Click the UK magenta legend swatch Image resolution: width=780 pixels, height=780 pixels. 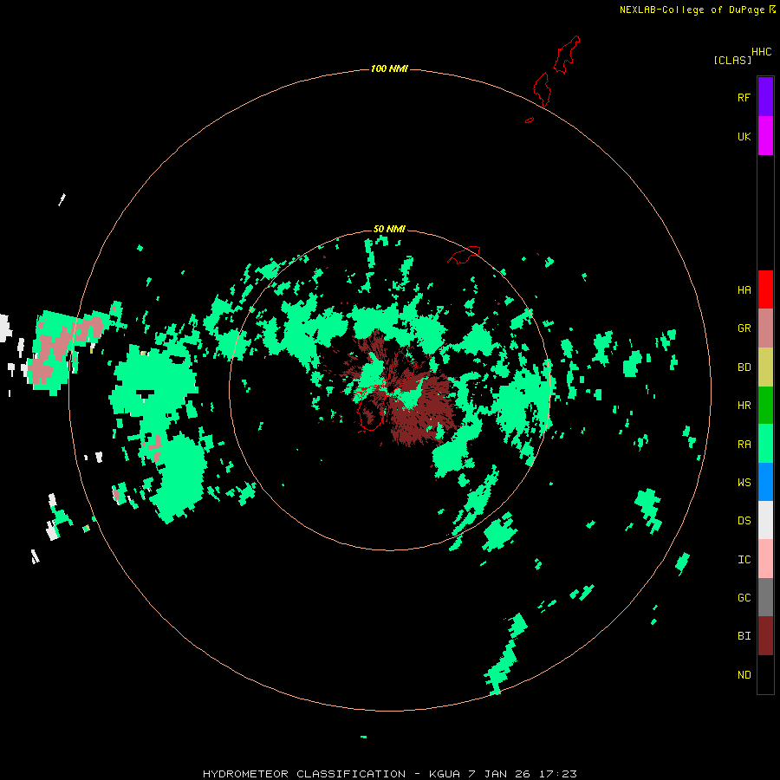point(765,136)
